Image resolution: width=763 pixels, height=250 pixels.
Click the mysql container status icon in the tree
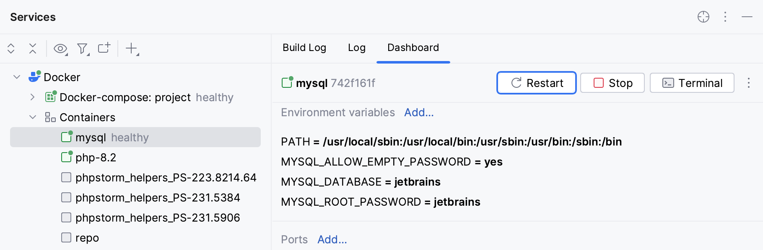(x=66, y=137)
